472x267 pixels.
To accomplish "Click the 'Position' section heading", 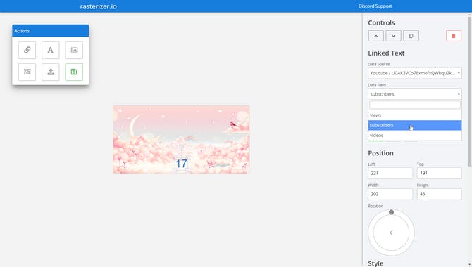I will 380,153.
